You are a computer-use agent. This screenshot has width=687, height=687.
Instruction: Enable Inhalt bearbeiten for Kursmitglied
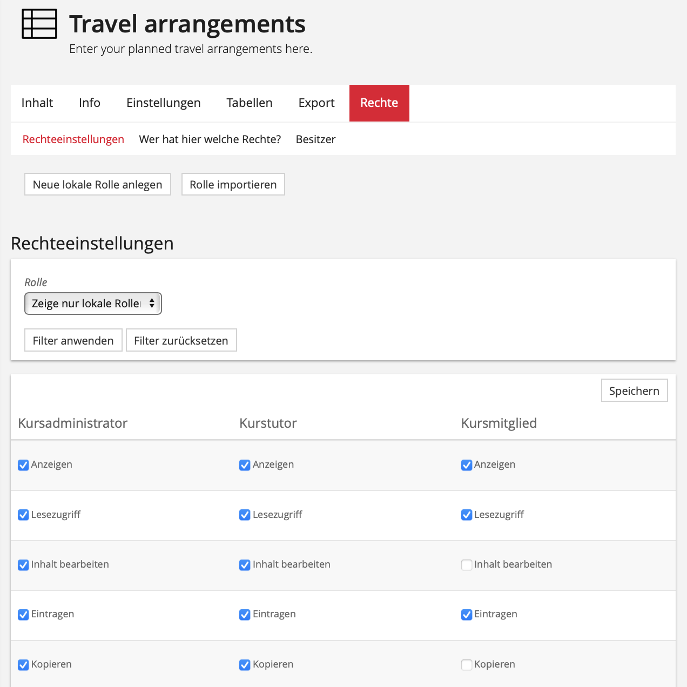(467, 565)
